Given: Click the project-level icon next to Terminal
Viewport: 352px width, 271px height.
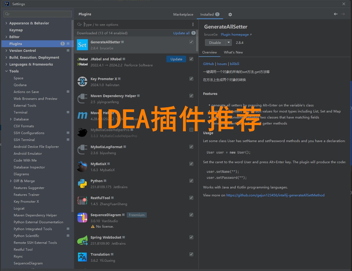Looking at the screenshot, I should coord(68,112).
